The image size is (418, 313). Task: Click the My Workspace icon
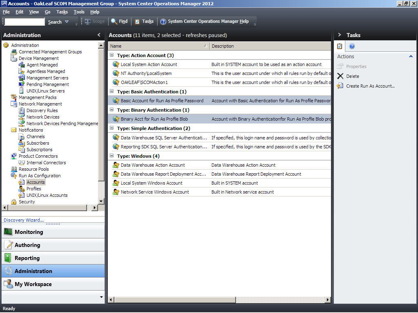pos(9,284)
